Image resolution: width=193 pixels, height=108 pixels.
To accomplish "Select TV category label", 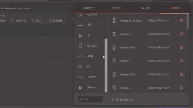I will pos(88,67).
